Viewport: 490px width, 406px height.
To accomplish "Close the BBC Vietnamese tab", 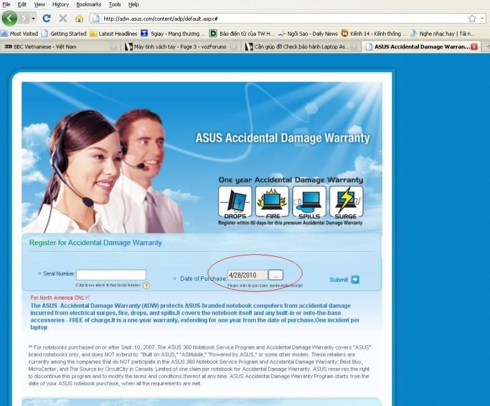I will click(x=113, y=47).
